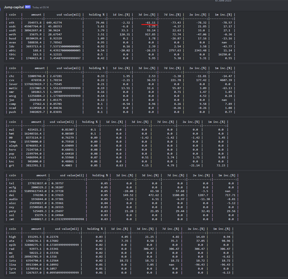Select the 'usdc' coin cell
The width and height of the screenshot is (288, 279).
(12, 26)
